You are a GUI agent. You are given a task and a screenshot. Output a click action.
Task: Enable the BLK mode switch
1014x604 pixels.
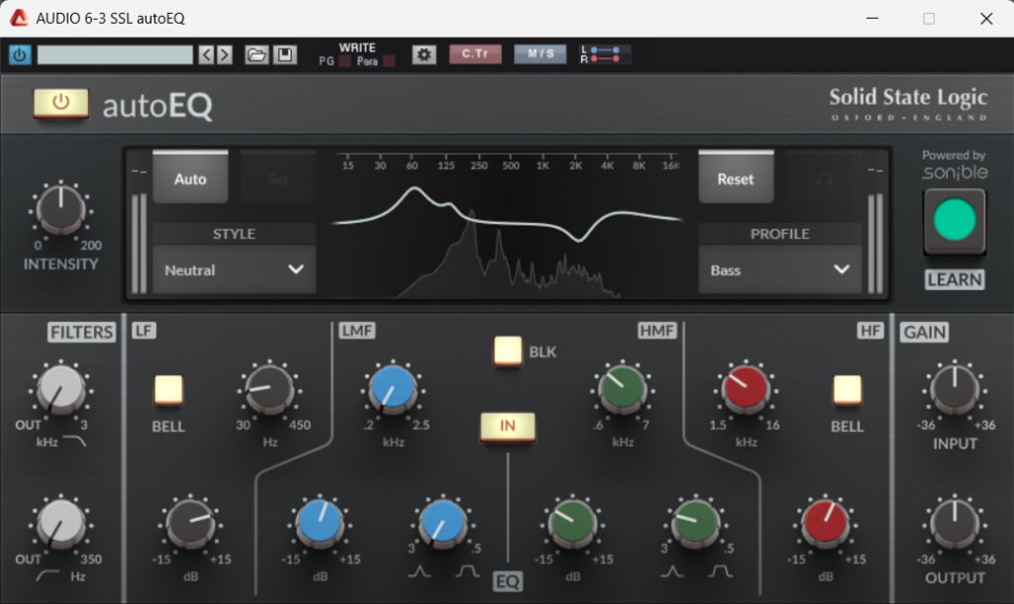[508, 352]
